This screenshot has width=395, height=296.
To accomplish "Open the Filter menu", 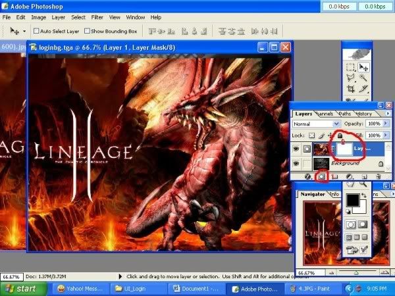I will tap(97, 17).
